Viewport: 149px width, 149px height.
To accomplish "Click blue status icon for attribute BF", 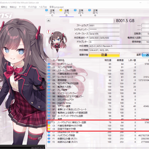I will tap(49, 110).
